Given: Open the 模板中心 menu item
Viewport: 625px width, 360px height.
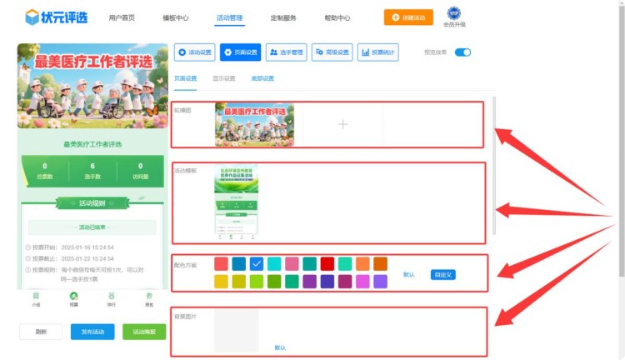Looking at the screenshot, I should pos(175,17).
